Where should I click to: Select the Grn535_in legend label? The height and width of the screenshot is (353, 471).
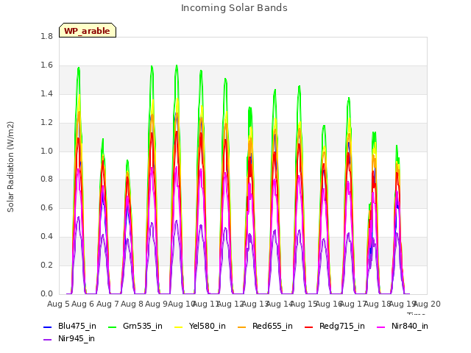143,326
